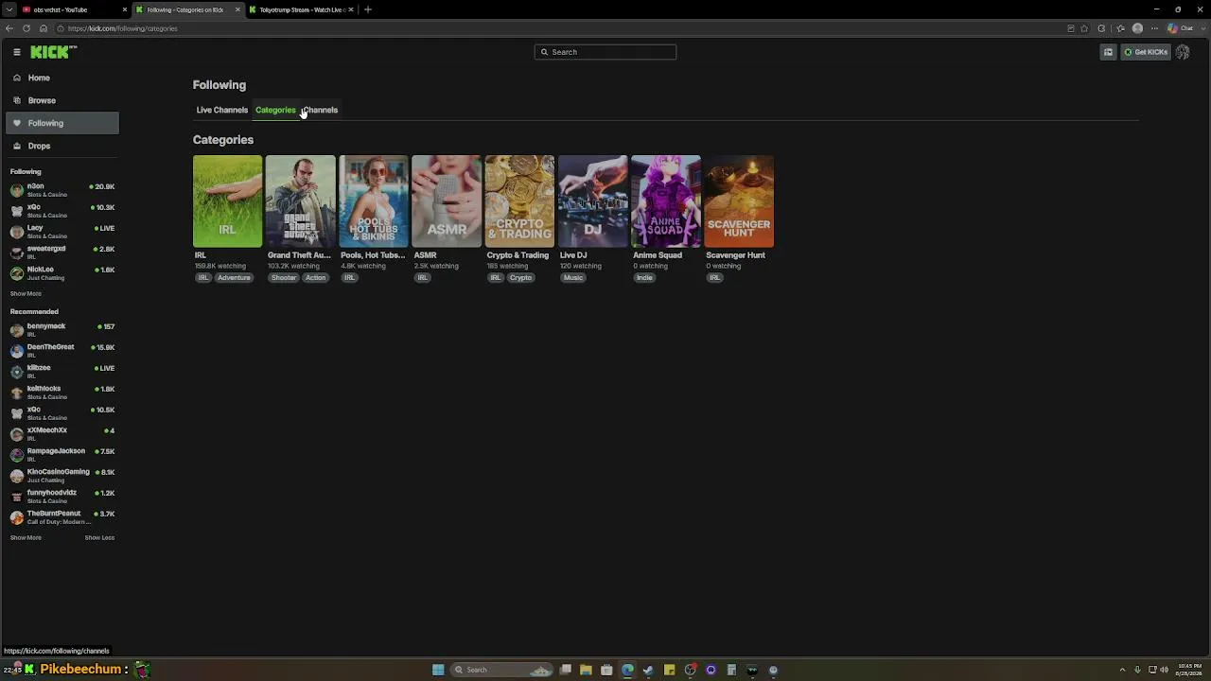Open the browser tab search dropdown
1211x681 pixels.
pyautogui.click(x=8, y=9)
